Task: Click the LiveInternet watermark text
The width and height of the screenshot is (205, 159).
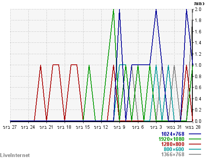Action: 15,155
